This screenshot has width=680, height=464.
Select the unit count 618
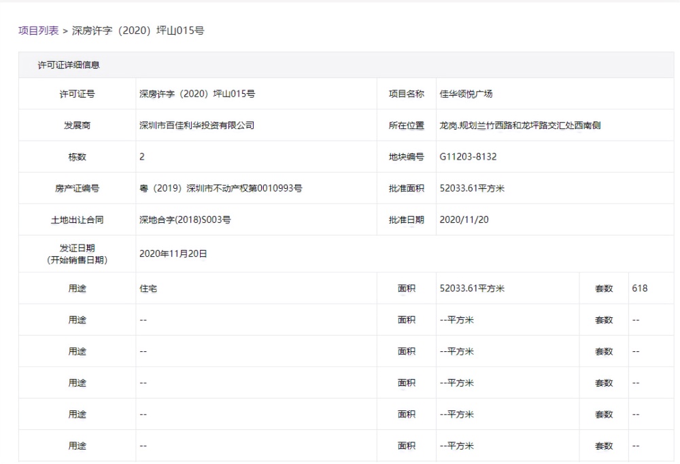[x=641, y=287]
